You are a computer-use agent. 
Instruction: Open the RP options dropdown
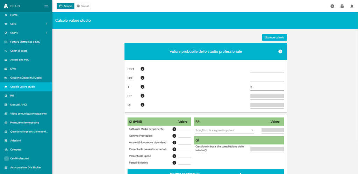click(224, 130)
